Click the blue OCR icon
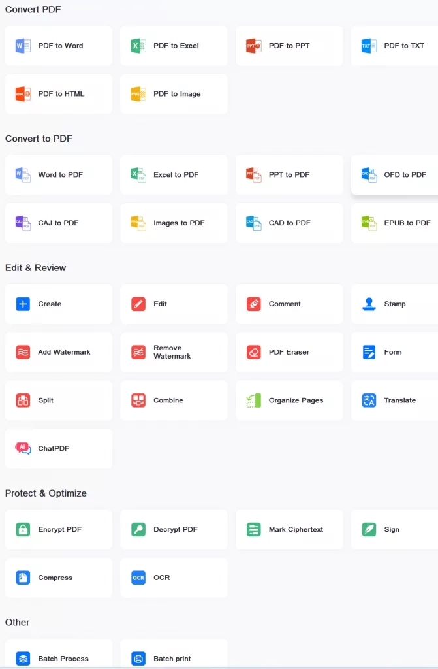438x669 pixels. [138, 578]
